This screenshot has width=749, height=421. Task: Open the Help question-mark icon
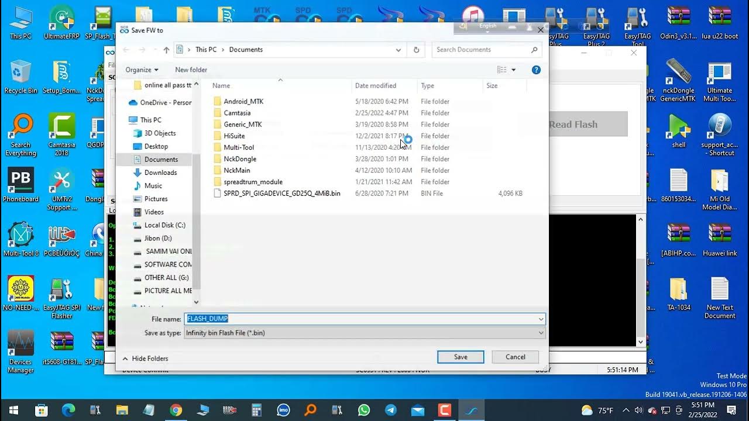536,70
